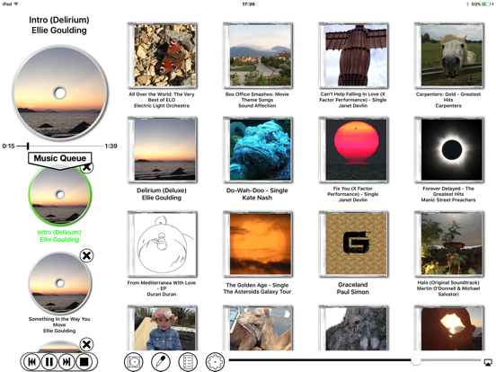Select the Music Queue label
Image resolution: width=496 pixels, height=372 pixels.
click(60, 158)
